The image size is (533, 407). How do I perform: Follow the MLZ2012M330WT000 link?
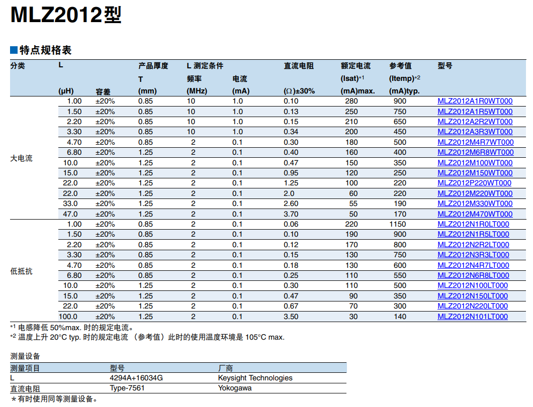click(475, 204)
